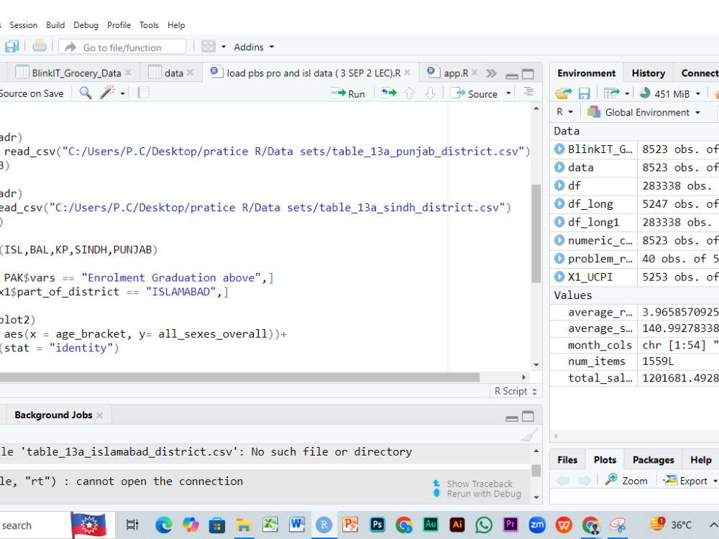Go to next section using down arrow
The height and width of the screenshot is (539, 719).
coord(430,93)
